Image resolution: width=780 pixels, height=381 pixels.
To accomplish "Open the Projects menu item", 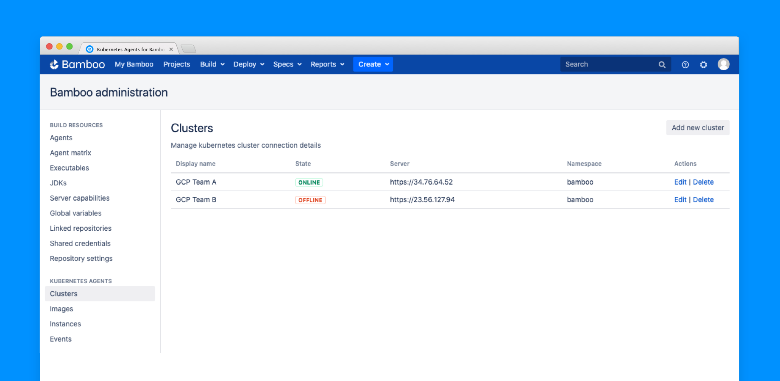I will click(177, 64).
